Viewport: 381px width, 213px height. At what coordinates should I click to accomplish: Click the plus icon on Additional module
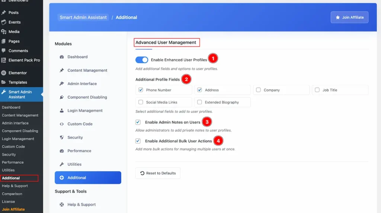tap(62, 178)
